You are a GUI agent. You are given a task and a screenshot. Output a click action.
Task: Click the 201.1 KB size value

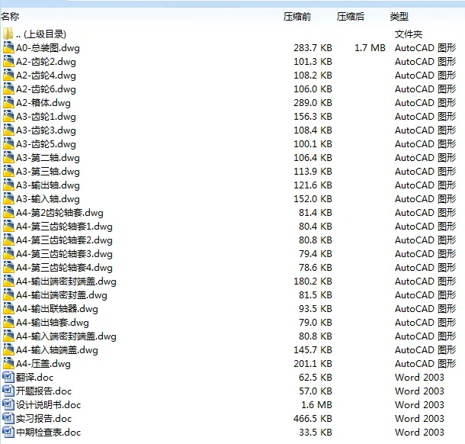(313, 364)
